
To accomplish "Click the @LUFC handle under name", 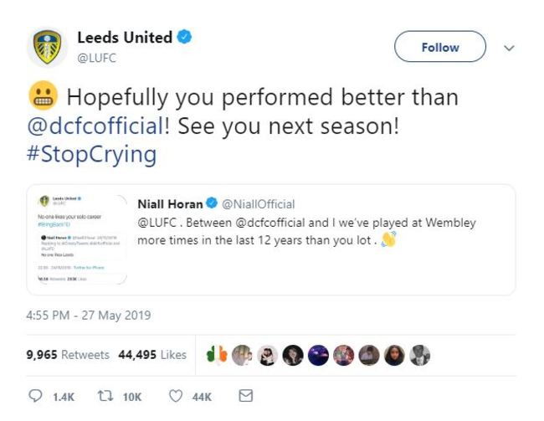I will (x=96, y=57).
